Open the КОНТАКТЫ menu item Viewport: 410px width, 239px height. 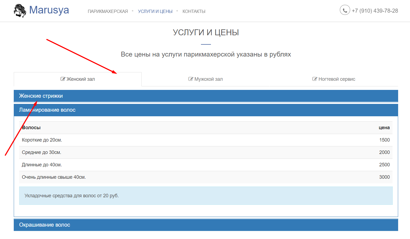pos(194,11)
